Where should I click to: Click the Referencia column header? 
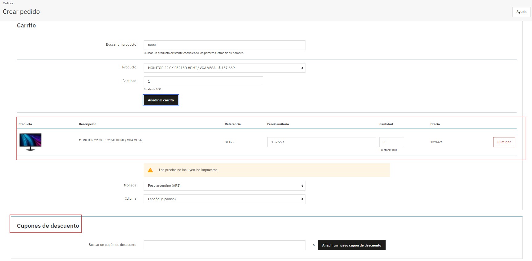pos(232,124)
